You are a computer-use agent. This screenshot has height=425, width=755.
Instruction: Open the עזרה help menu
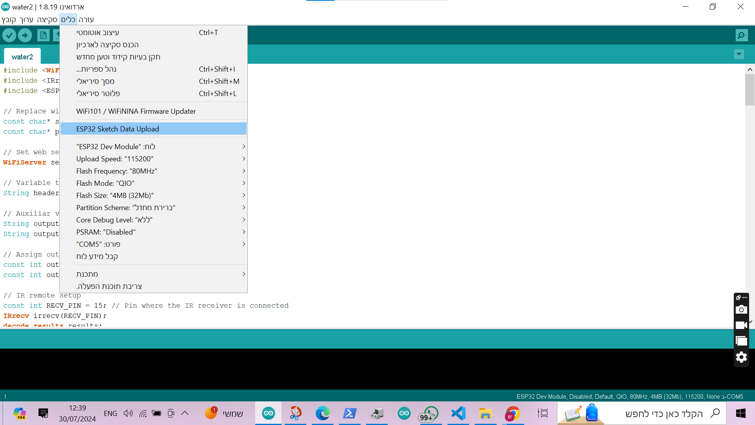86,19
